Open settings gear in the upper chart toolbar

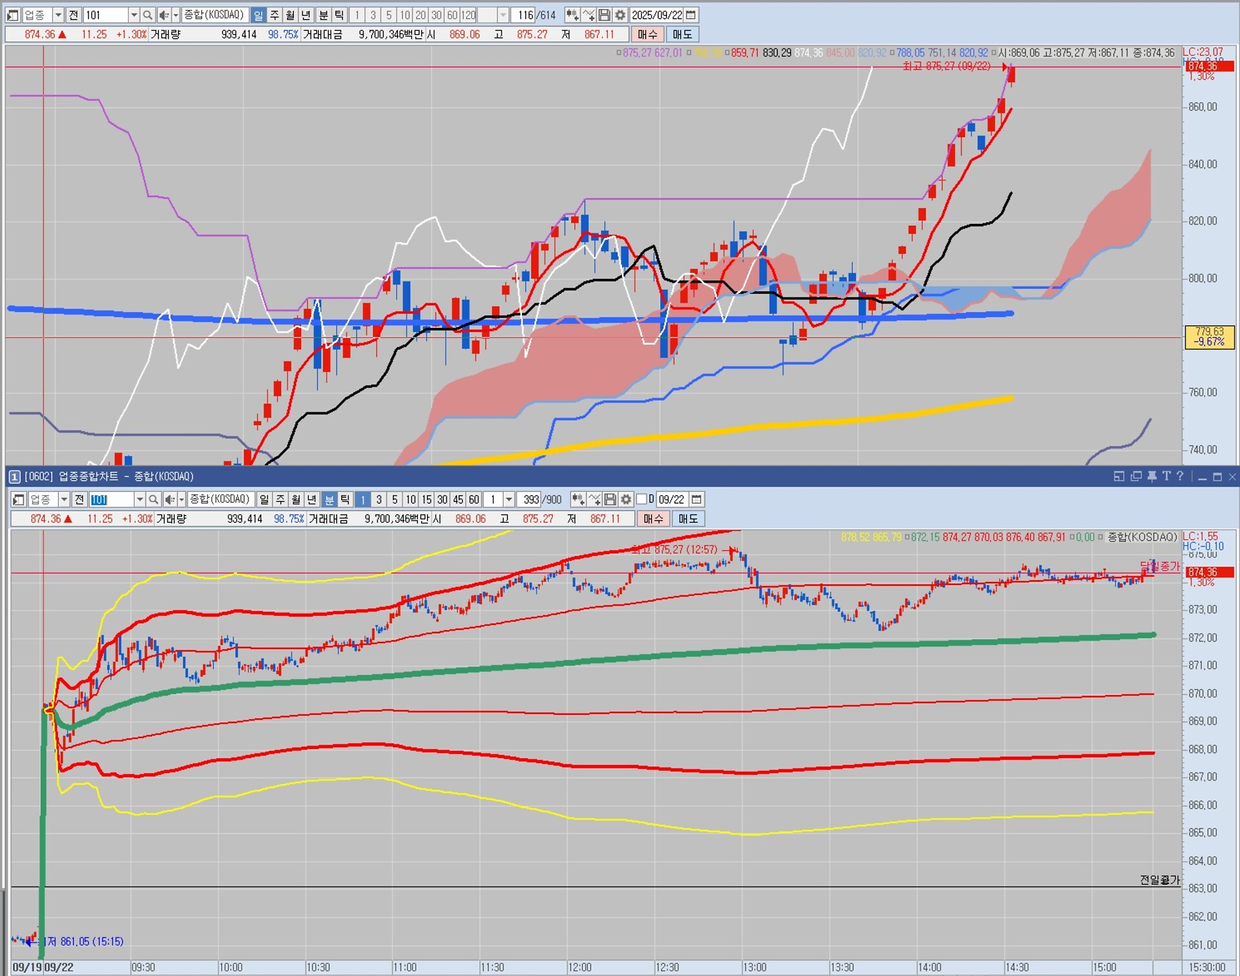click(620, 15)
